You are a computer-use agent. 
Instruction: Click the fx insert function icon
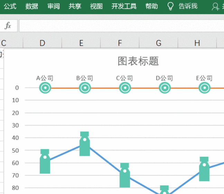pos(8,26)
